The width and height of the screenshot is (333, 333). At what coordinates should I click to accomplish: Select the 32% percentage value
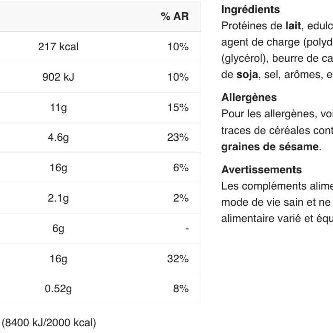178,259
